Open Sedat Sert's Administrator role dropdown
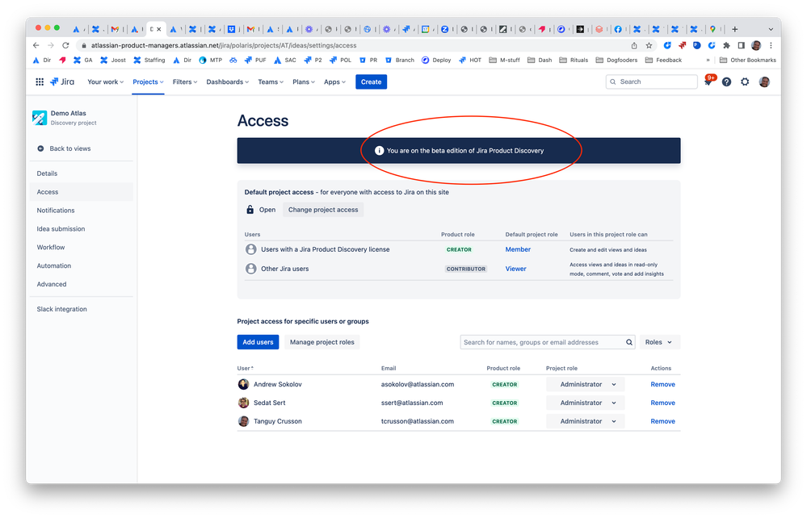Image resolution: width=807 pixels, height=518 pixels. point(585,403)
